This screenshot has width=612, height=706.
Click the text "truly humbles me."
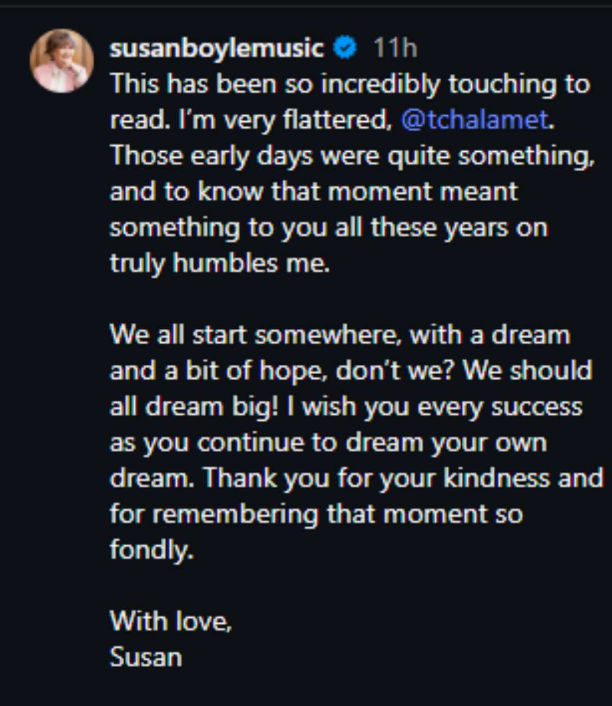(x=219, y=263)
